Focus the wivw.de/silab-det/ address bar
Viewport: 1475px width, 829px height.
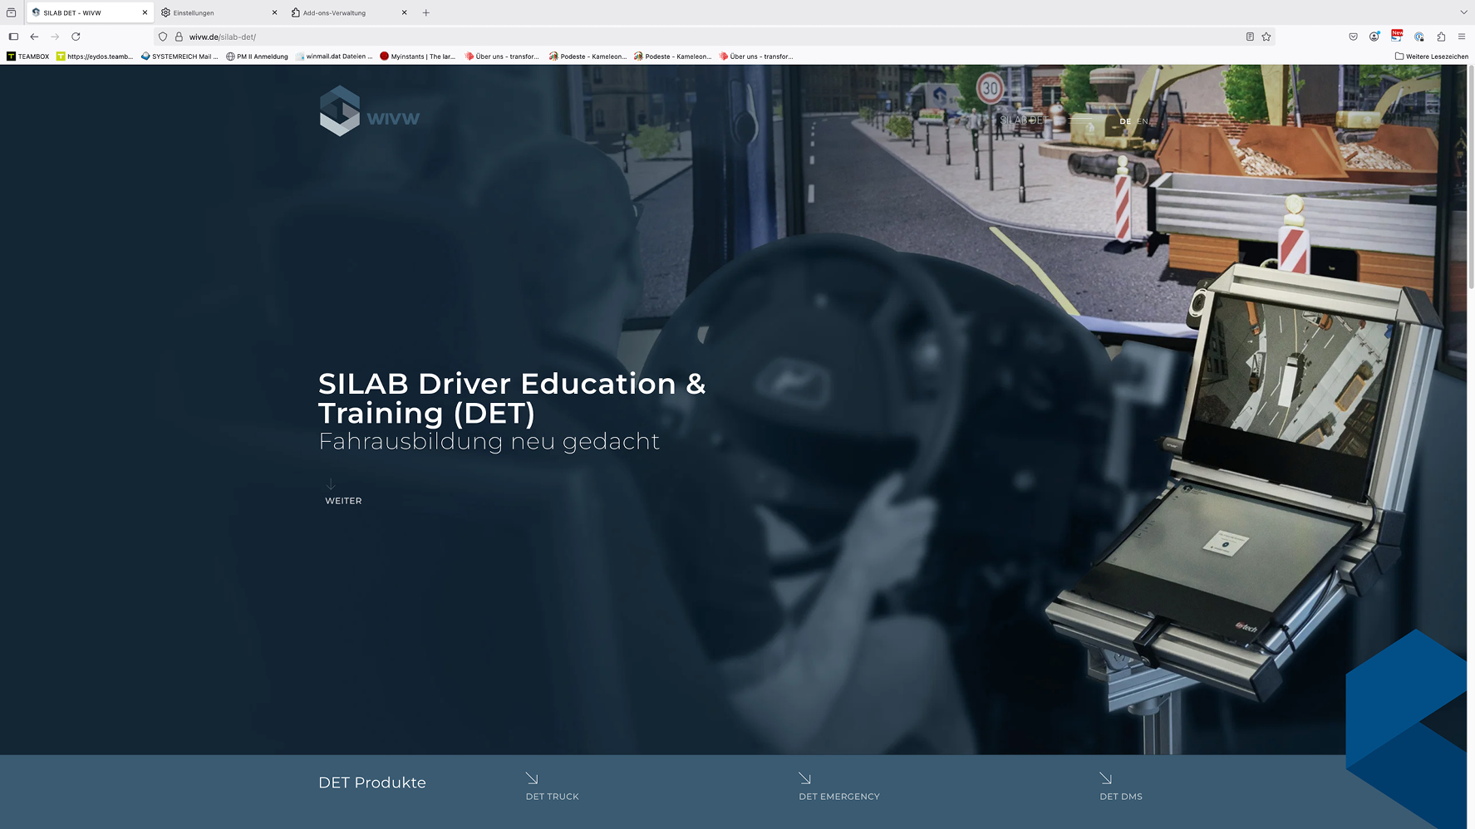coord(715,37)
